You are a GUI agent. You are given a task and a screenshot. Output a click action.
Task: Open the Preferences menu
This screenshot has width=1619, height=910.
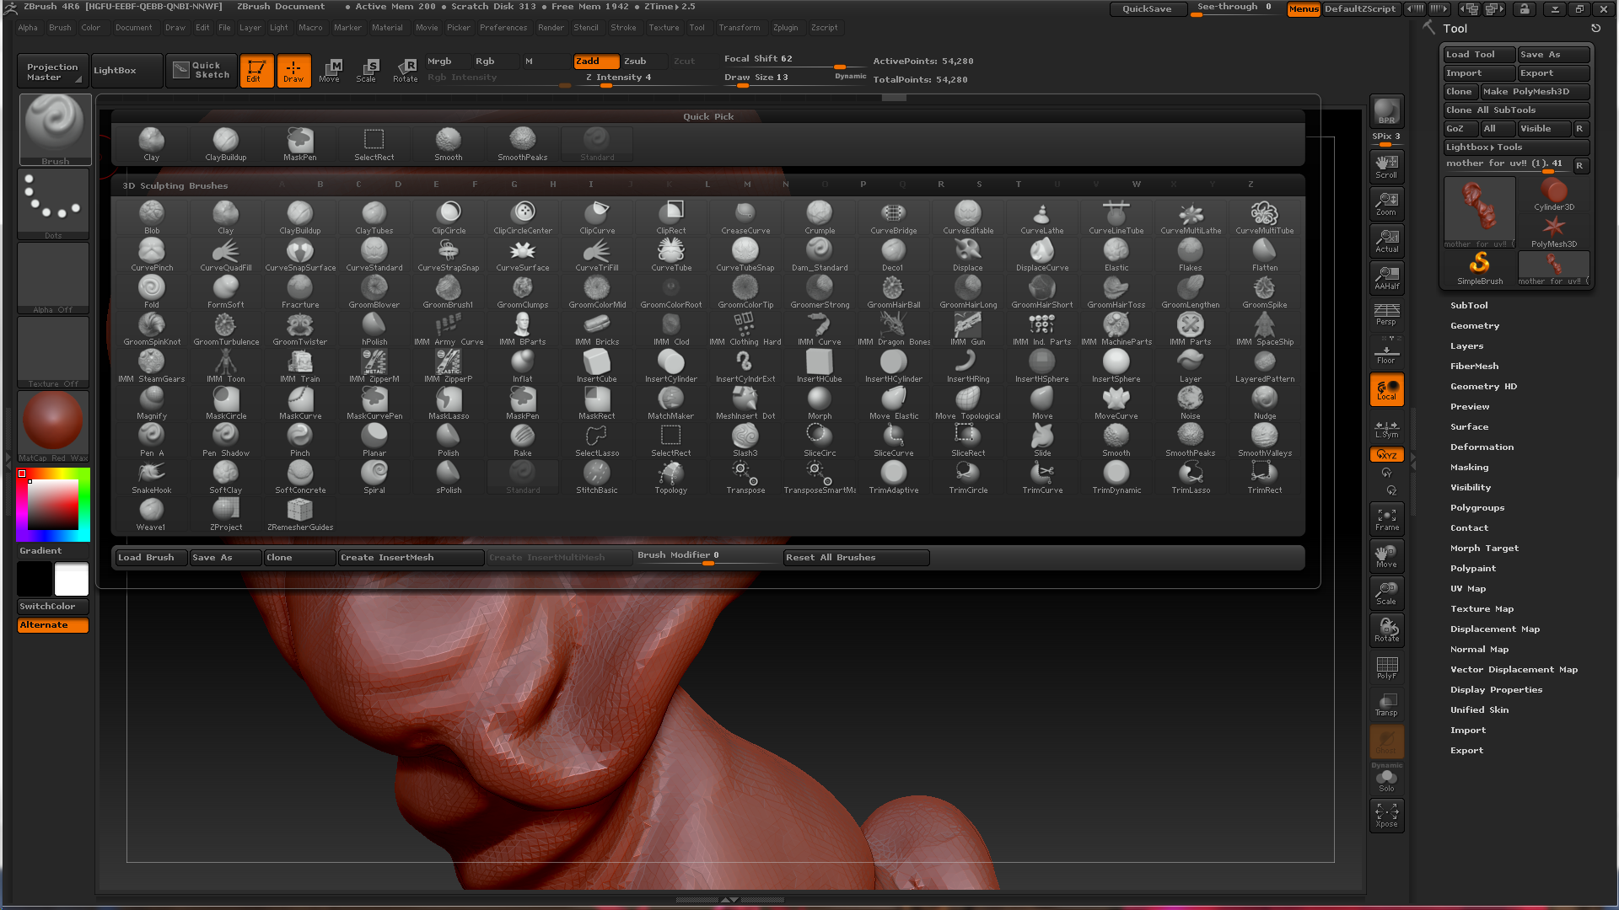(503, 28)
